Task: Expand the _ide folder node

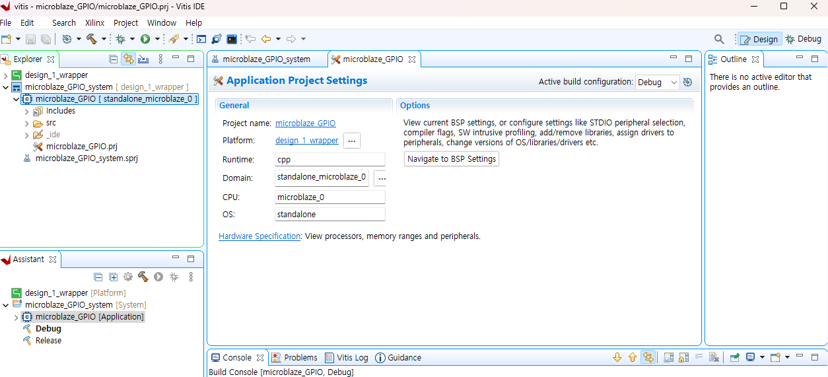Action: pyautogui.click(x=27, y=135)
